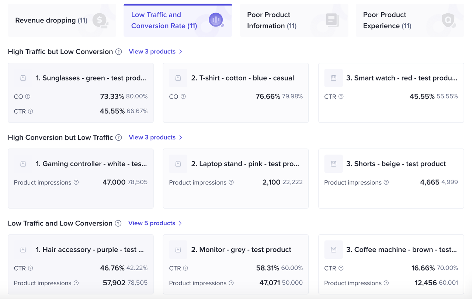Select the Poor Product Experience tab
Viewport: 472px width, 299px height.
pos(409,20)
